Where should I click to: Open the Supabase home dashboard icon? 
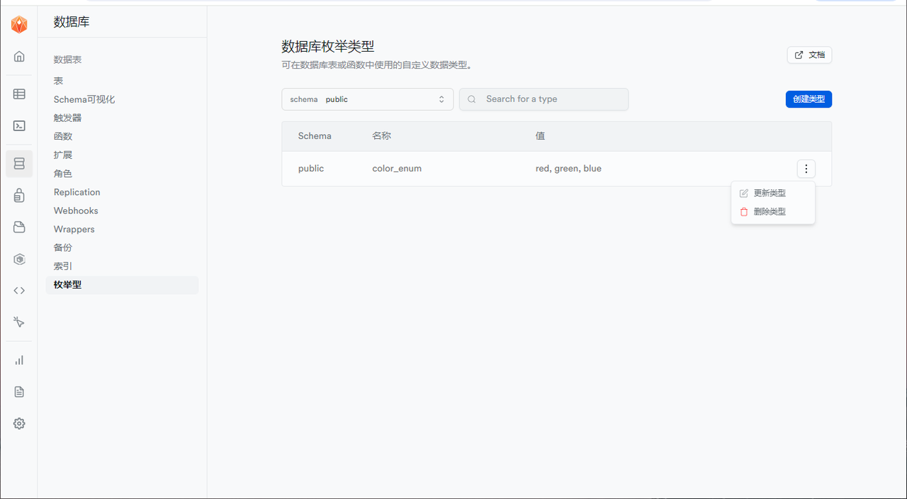click(x=19, y=57)
